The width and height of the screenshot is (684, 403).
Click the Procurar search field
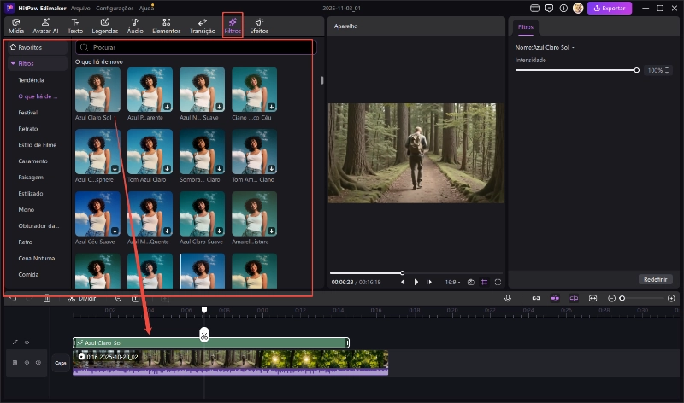pos(196,47)
